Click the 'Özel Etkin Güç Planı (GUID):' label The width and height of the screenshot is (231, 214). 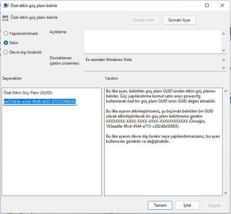pyautogui.click(x=28, y=93)
